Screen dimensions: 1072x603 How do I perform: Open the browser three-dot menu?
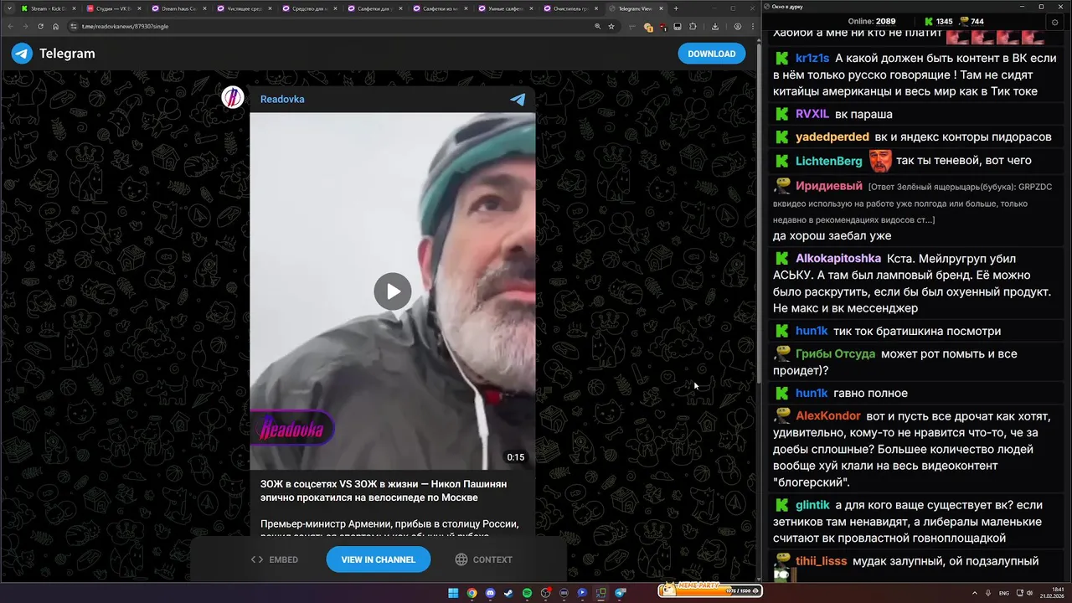(x=751, y=26)
